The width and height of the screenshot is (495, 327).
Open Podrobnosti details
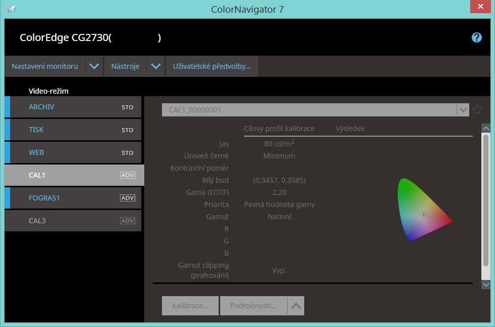click(254, 306)
